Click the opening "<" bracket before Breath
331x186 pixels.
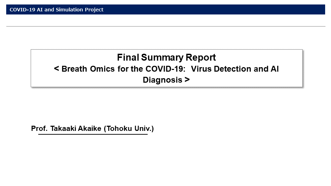pos(56,69)
